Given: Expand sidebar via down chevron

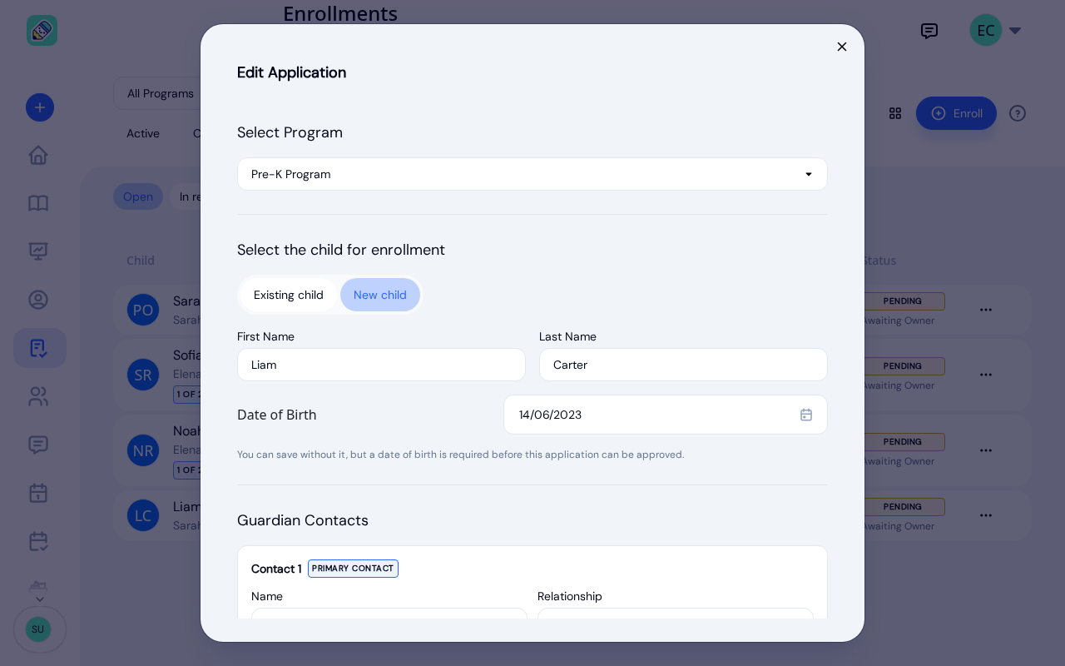Looking at the screenshot, I should point(39,599).
